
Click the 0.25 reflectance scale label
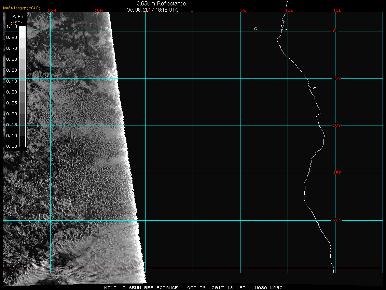pyautogui.click(x=12, y=103)
